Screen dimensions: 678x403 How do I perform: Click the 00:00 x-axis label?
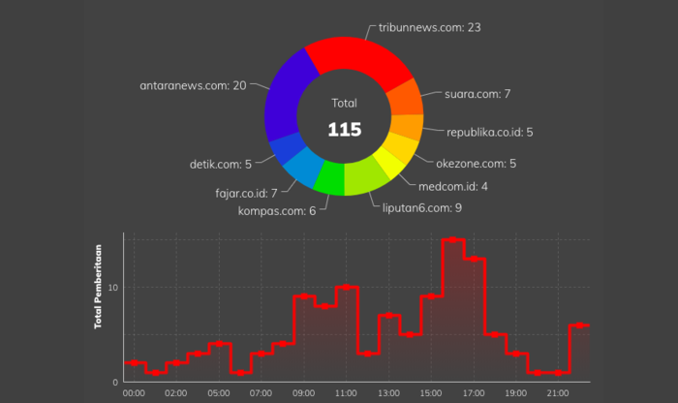[x=134, y=393]
